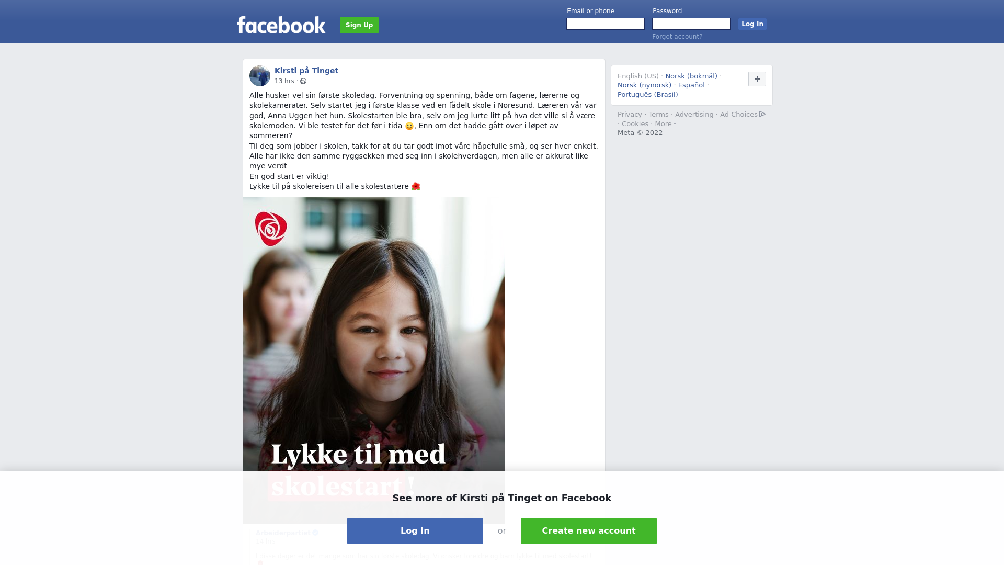Viewport: 1004px width, 565px height.
Task: Click the Facebook logo
Action: [281, 25]
